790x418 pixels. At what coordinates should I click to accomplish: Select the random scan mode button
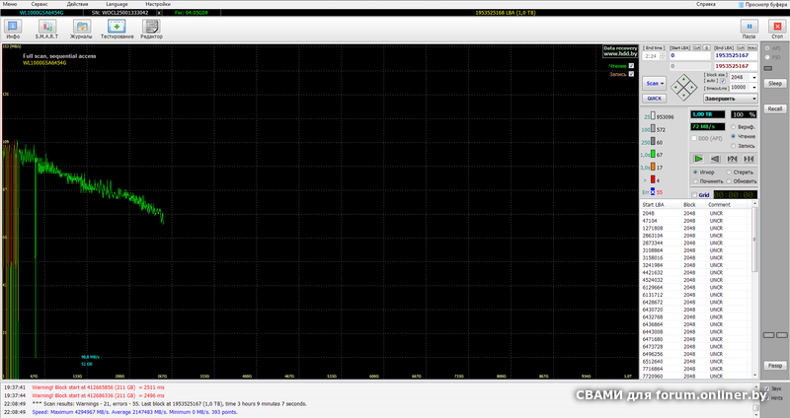(x=732, y=159)
